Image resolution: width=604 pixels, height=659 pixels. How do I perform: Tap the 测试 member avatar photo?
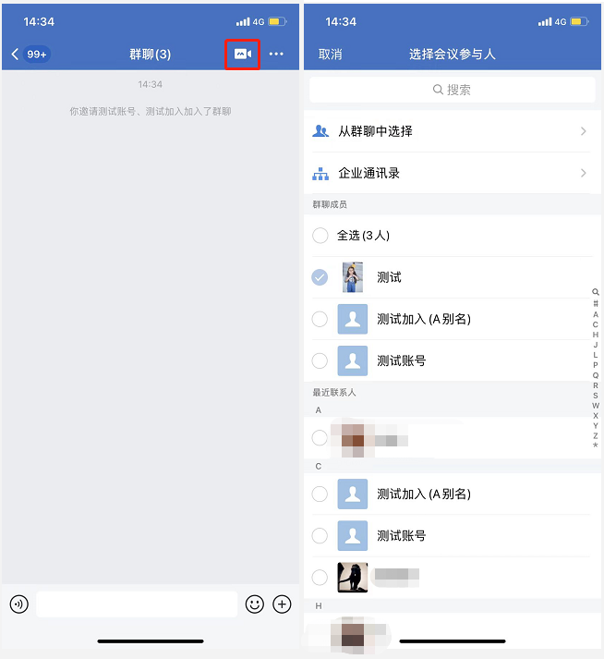[x=353, y=277]
